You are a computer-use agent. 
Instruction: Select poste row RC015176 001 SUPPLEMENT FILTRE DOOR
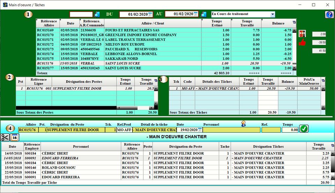[85, 88]
